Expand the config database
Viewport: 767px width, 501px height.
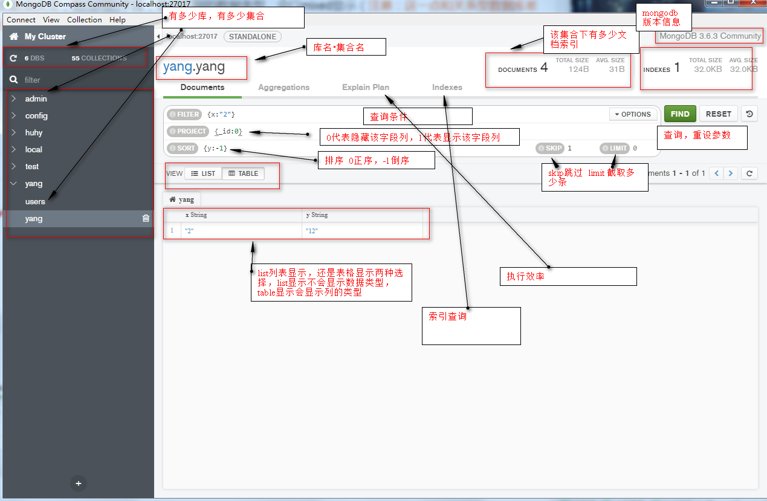[x=13, y=115]
